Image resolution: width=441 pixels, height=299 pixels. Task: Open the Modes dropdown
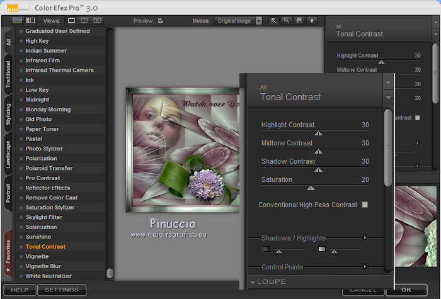tap(259, 21)
